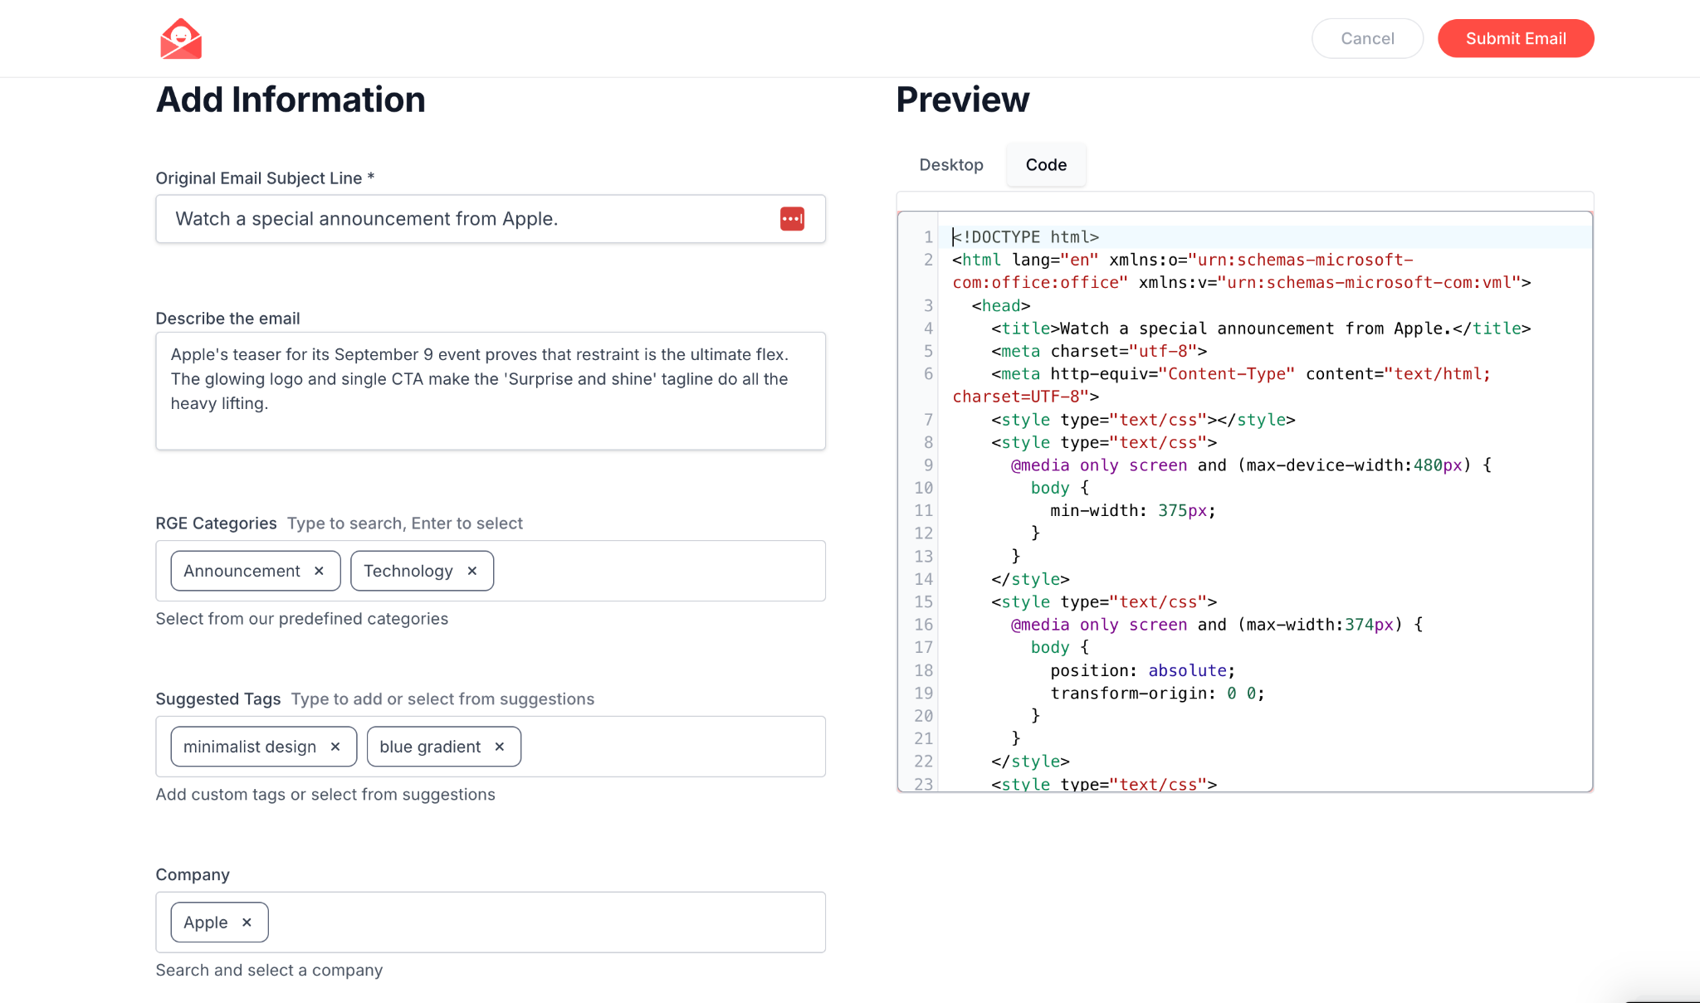
Task: Click line number 16 in code gutter
Action: 924,625
